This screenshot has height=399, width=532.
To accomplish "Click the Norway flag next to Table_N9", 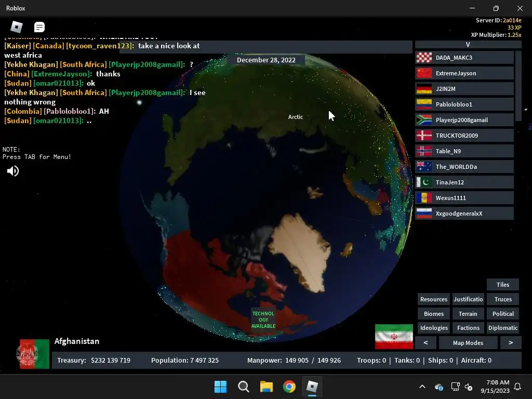I will point(424,151).
